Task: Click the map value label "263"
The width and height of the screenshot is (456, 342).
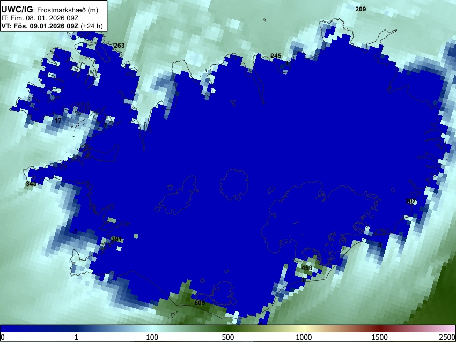Action: pyautogui.click(x=119, y=46)
